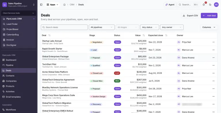Select Deals in the sidebar
This screenshot has height=113, width=221.
[18, 71]
